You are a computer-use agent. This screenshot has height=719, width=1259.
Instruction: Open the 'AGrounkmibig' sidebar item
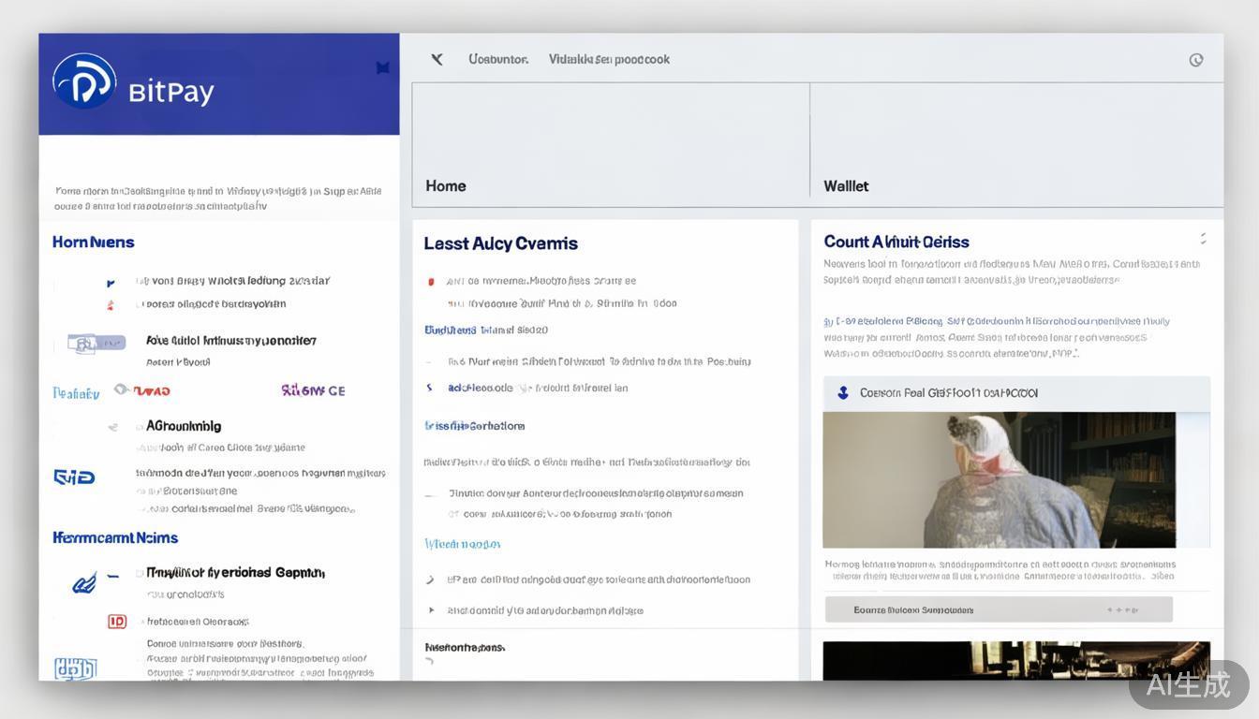[184, 426]
